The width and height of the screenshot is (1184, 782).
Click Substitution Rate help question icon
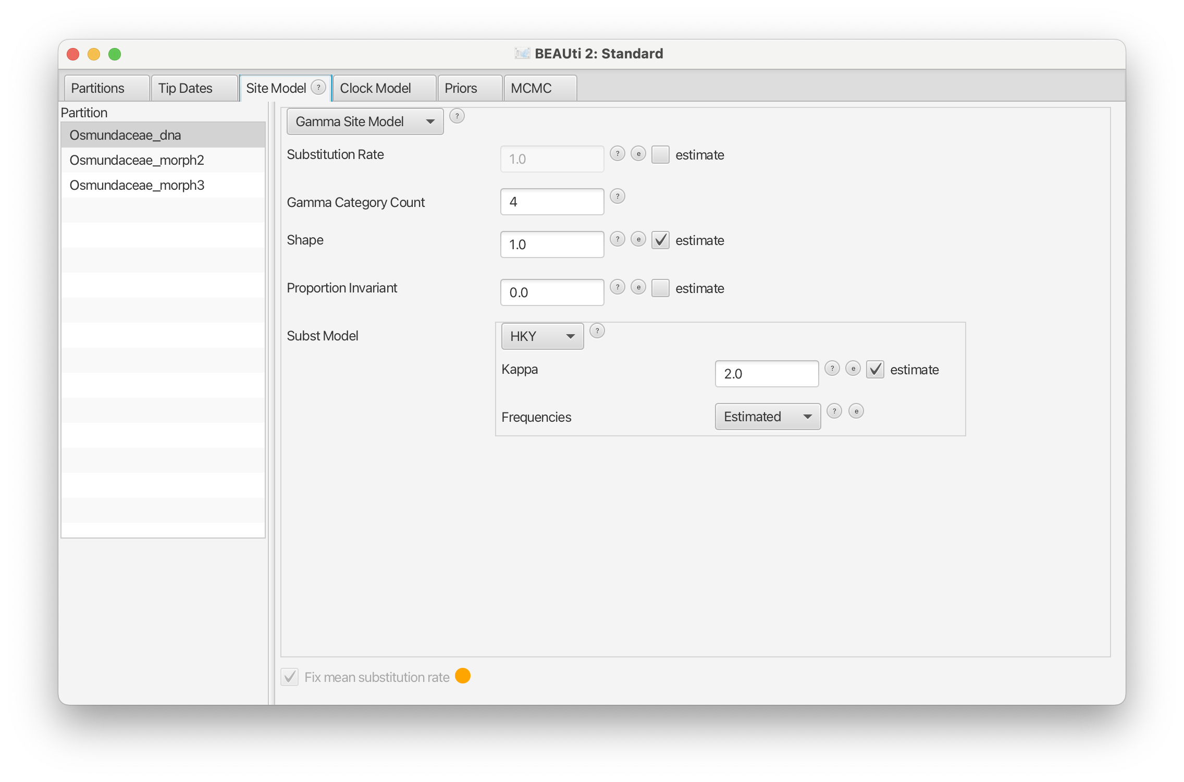point(618,154)
